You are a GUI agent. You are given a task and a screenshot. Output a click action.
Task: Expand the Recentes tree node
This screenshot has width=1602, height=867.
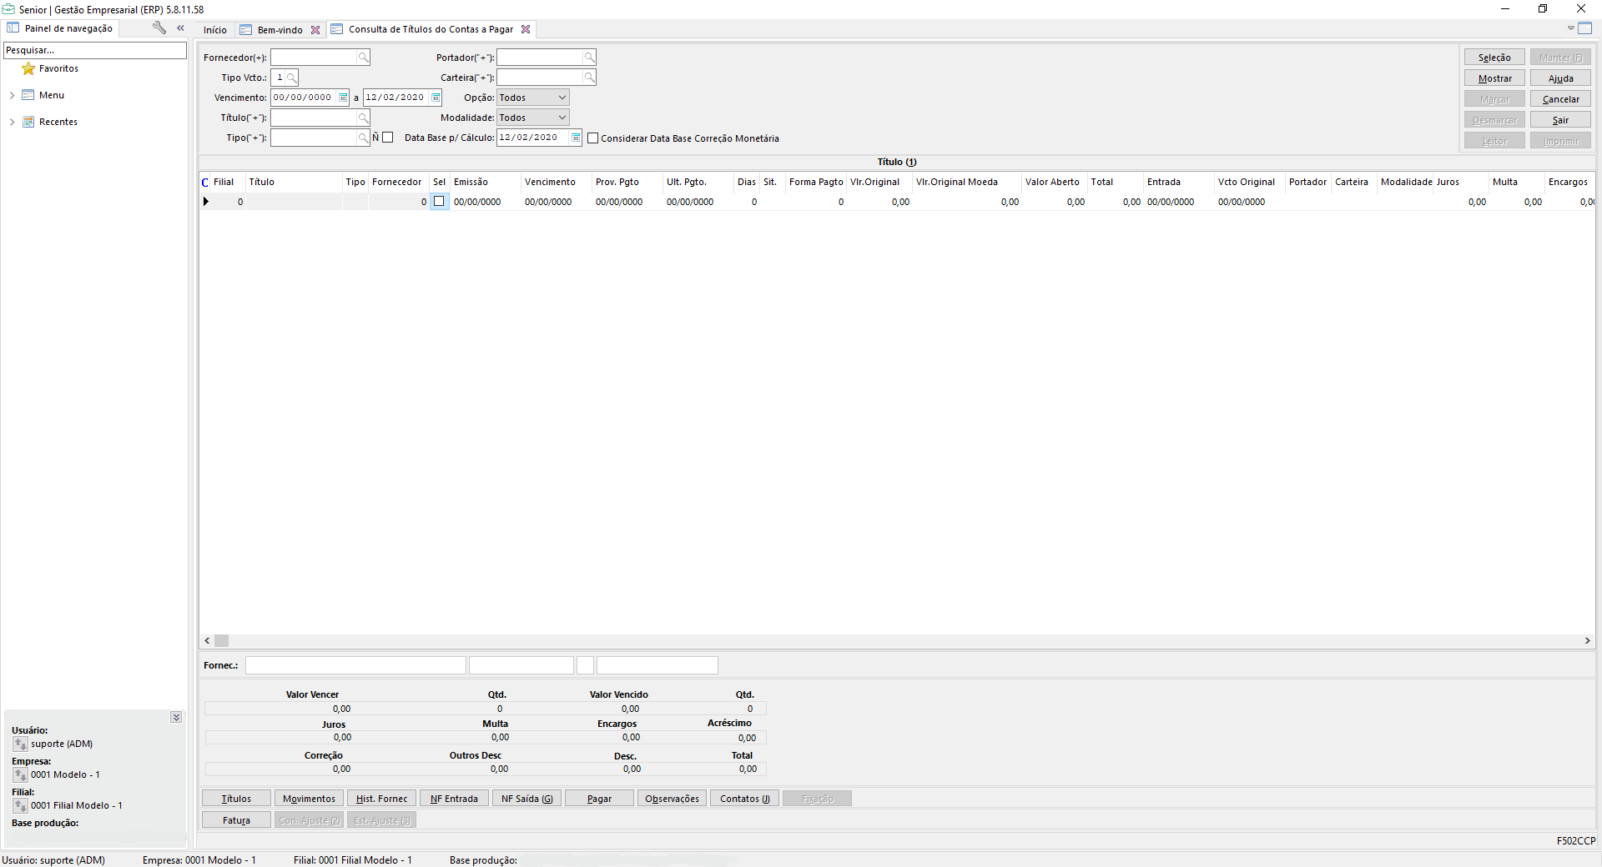(12, 123)
